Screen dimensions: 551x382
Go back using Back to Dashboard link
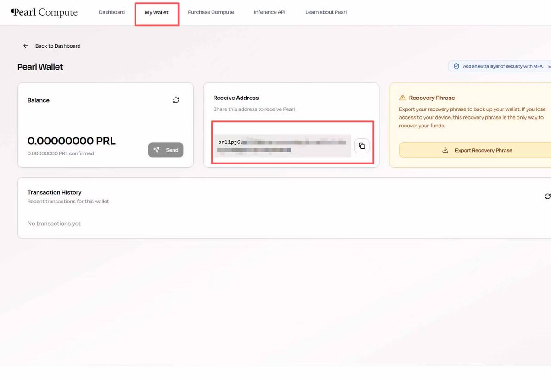[x=52, y=46]
